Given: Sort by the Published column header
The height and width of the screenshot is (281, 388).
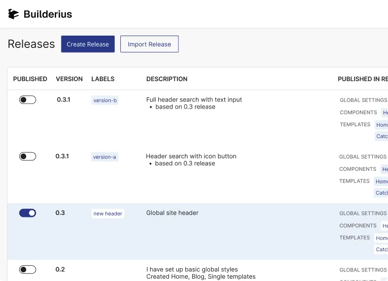Looking at the screenshot, I should (x=30, y=79).
